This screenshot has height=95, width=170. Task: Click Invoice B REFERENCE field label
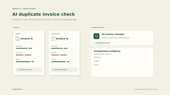tap(54, 46)
